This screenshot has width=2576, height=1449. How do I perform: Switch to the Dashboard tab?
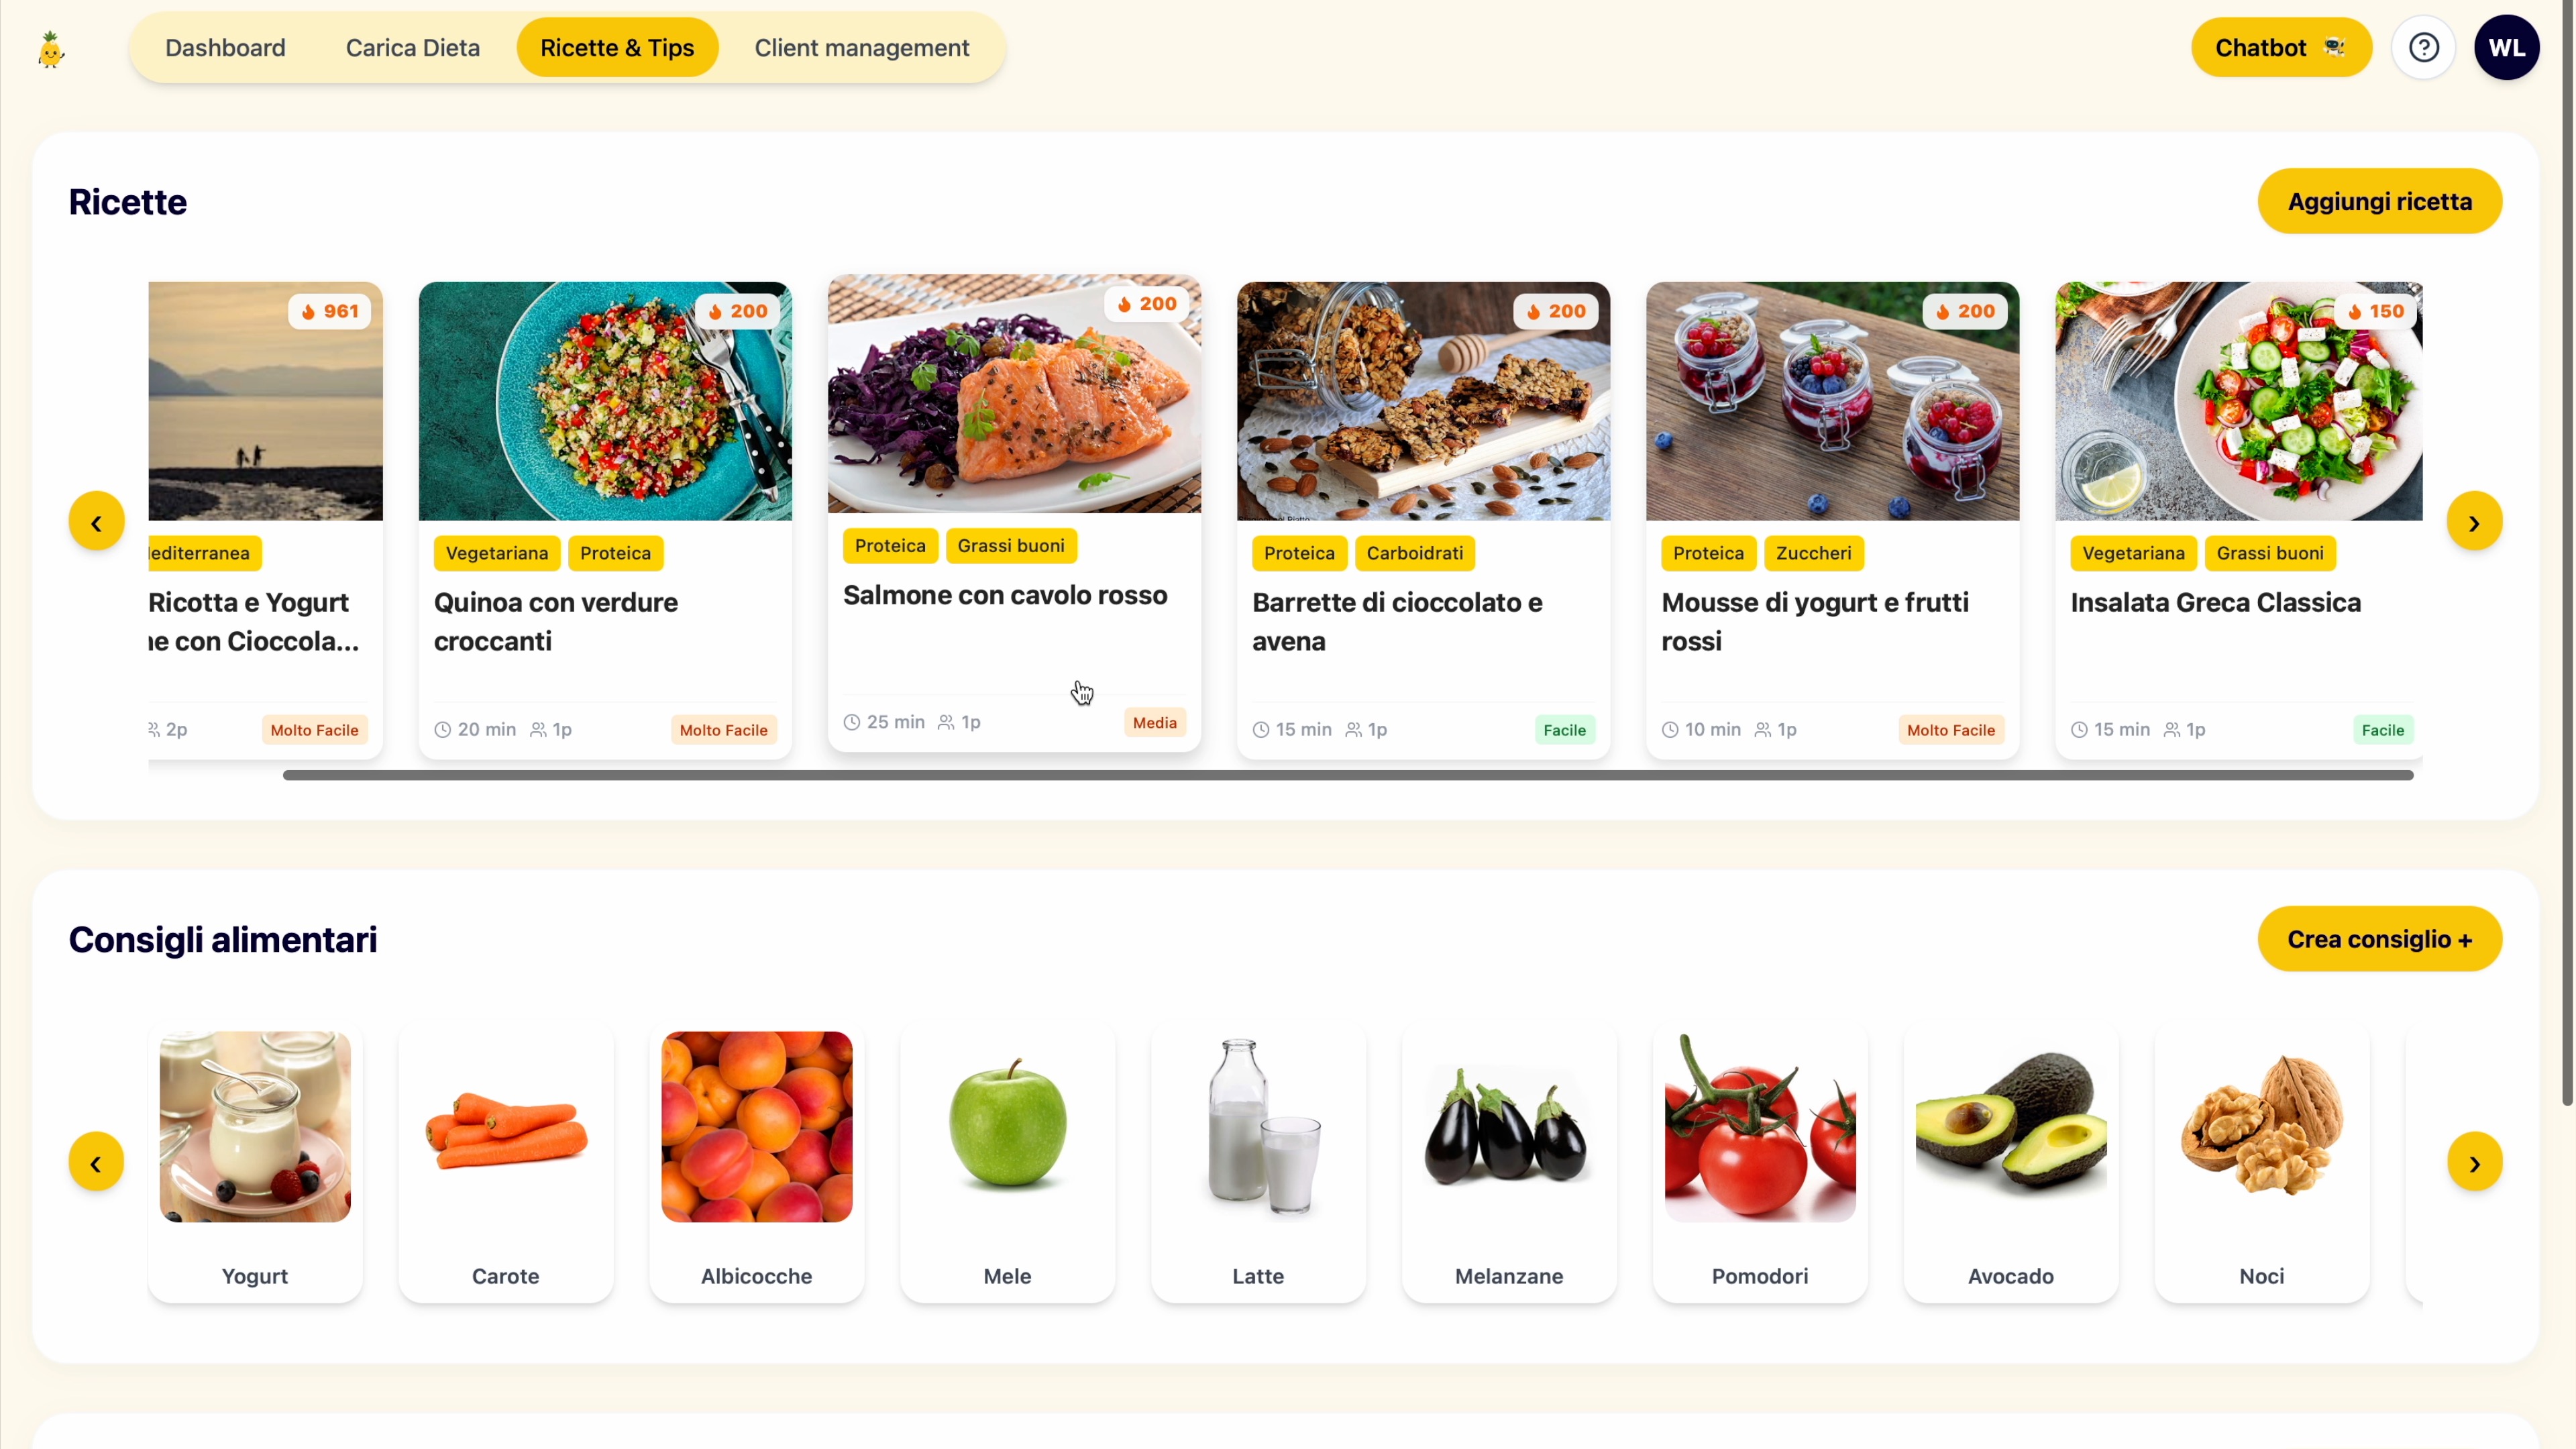tap(225, 48)
